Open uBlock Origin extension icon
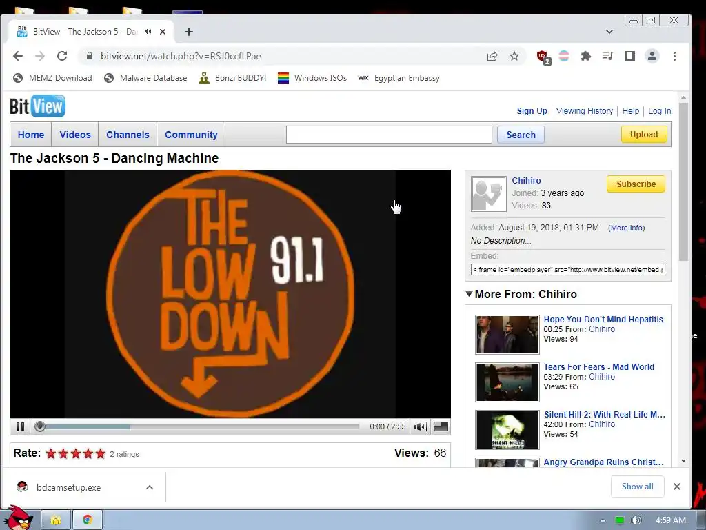706x530 pixels. pos(543,57)
